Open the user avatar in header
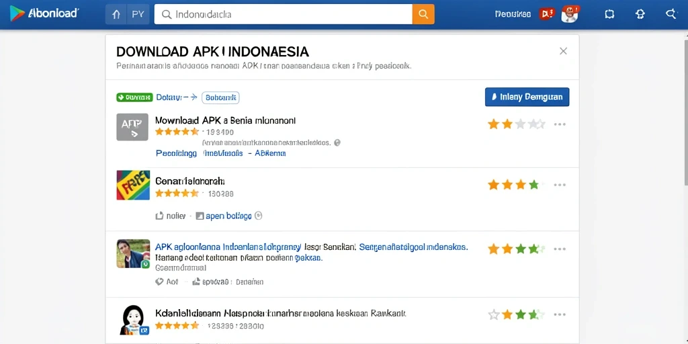This screenshot has width=688, height=344. coord(570,15)
